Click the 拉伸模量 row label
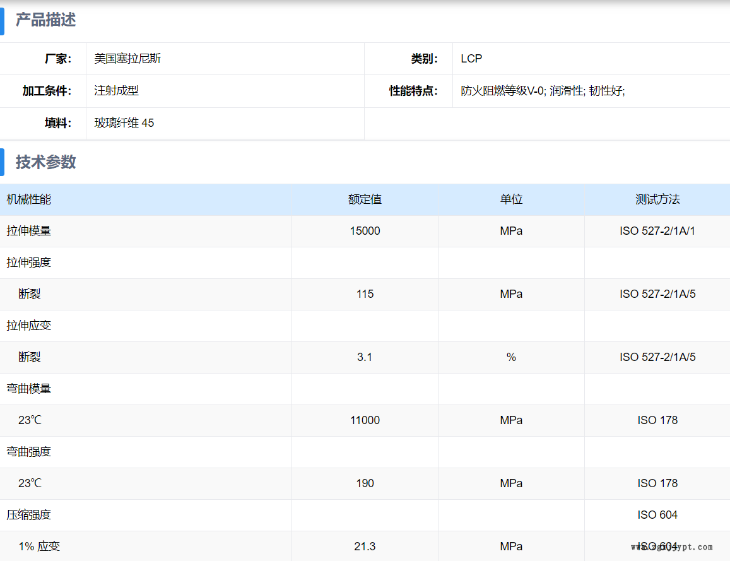The width and height of the screenshot is (730, 561). coord(29,231)
